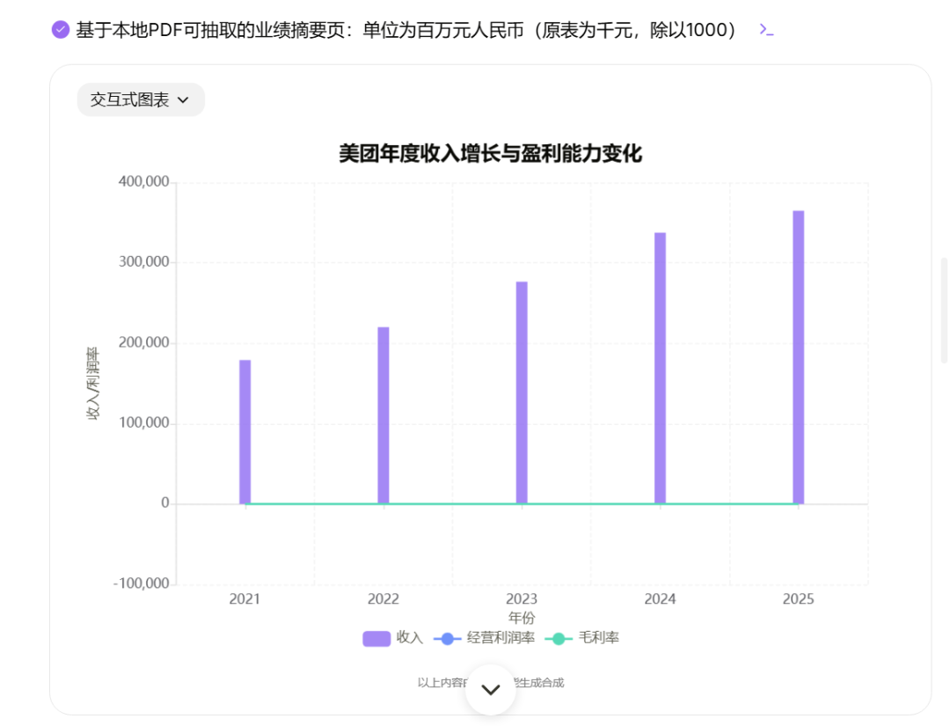Image resolution: width=950 pixels, height=726 pixels.
Task: Click the 2022 revenue bar
Action: pyautogui.click(x=384, y=415)
